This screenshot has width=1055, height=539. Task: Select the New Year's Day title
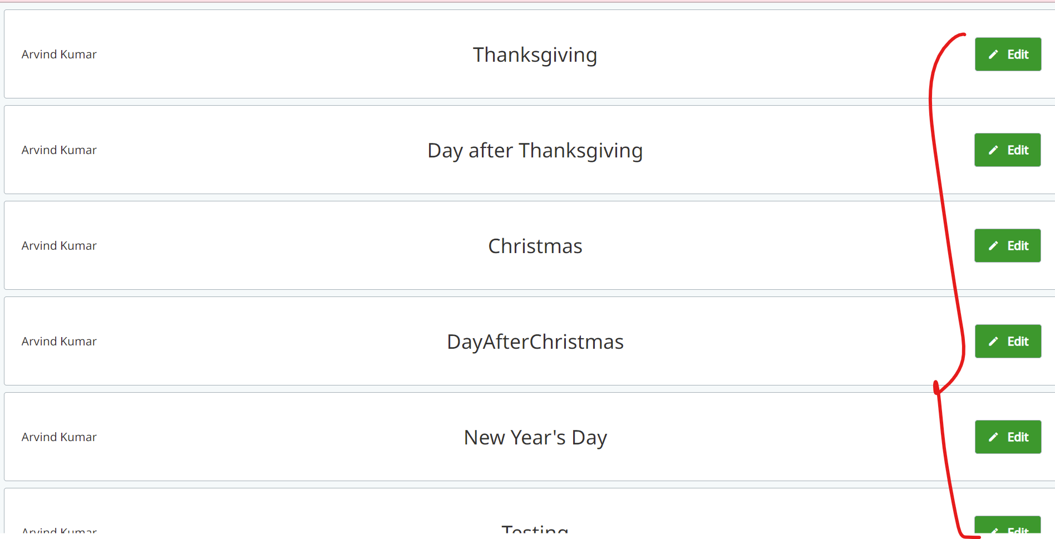pos(535,438)
